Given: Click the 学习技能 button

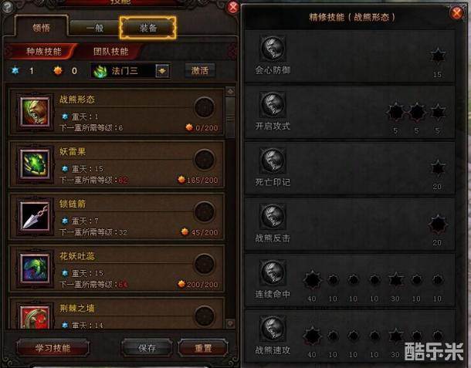Looking at the screenshot, I should coord(53,348).
